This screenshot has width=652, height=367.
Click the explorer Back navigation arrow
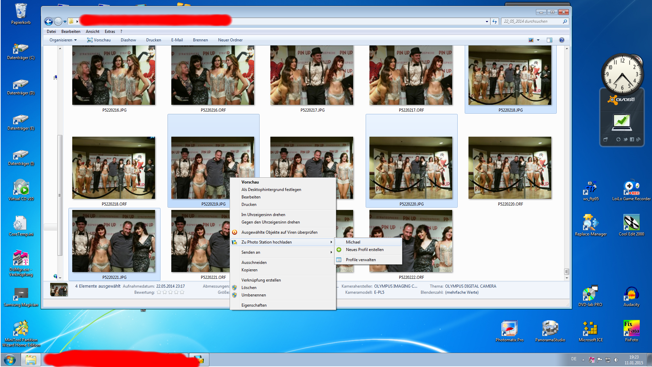point(49,22)
